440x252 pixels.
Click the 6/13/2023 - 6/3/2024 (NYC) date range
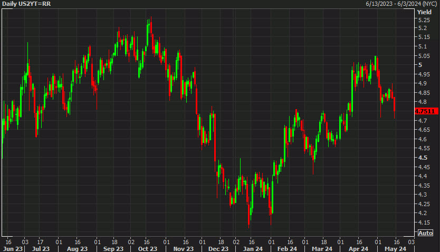click(x=401, y=4)
